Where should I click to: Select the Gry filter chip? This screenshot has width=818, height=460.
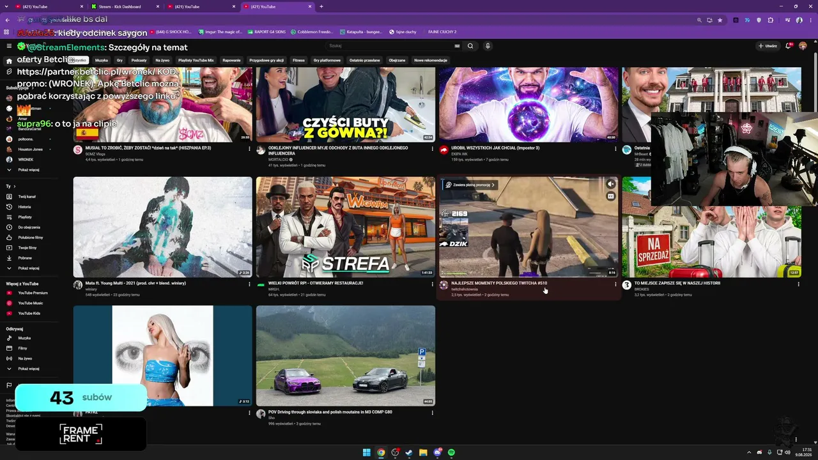(x=120, y=60)
